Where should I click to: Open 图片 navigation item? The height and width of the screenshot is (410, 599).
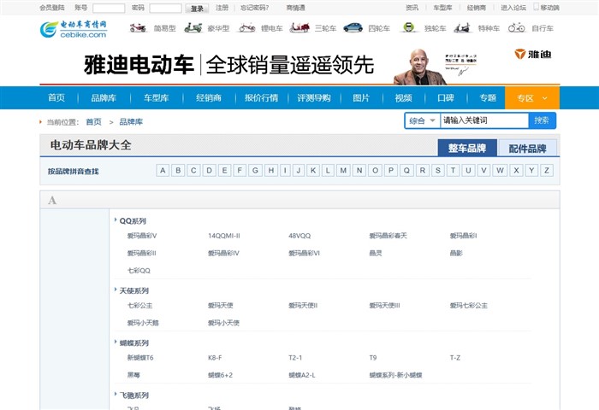click(x=361, y=98)
